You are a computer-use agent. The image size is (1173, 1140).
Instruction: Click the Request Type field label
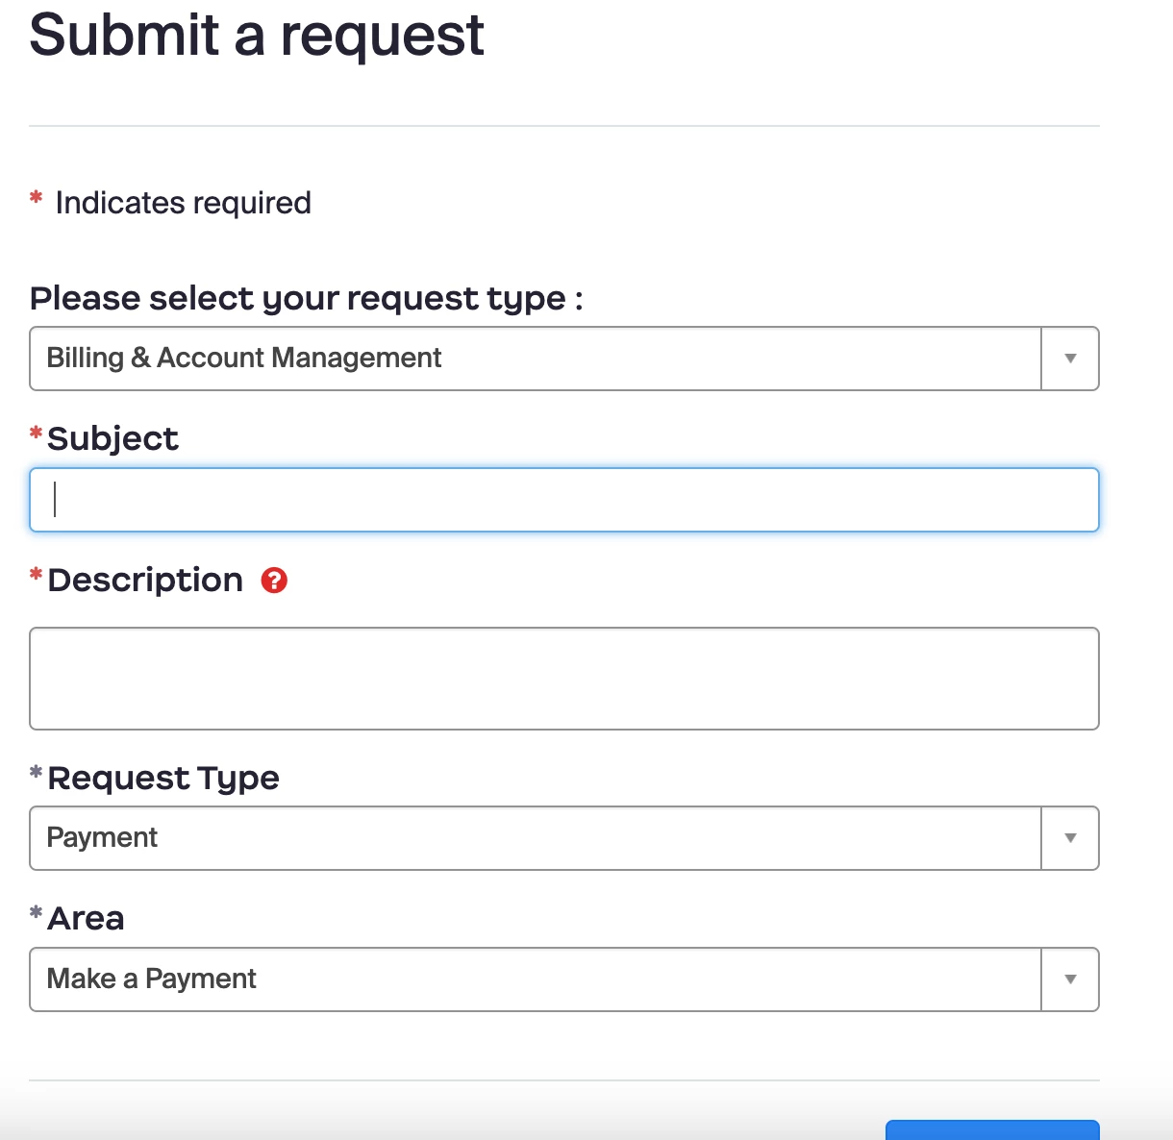click(163, 778)
